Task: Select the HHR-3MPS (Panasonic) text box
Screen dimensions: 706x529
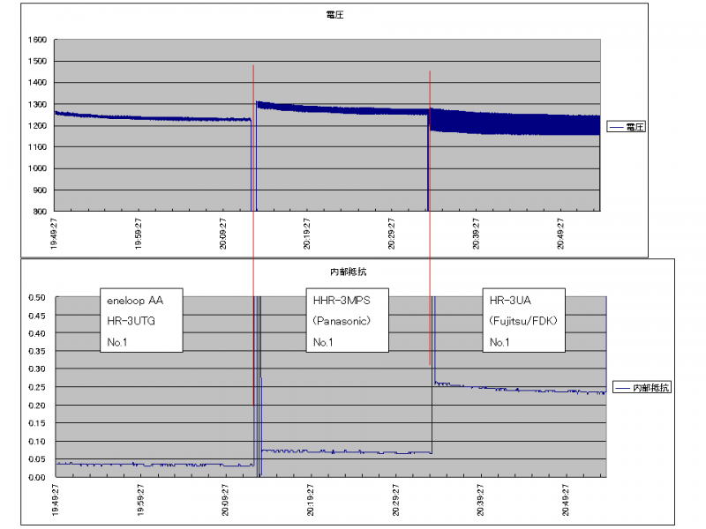Action: click(346, 320)
